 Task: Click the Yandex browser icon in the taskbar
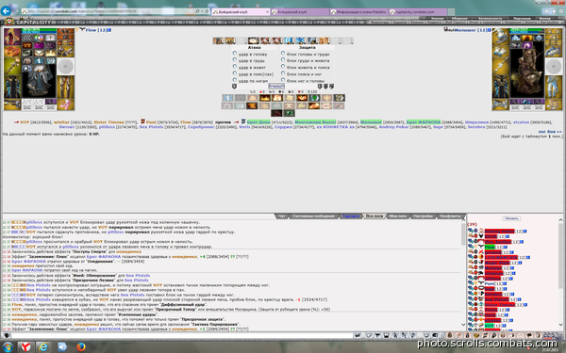25,346
